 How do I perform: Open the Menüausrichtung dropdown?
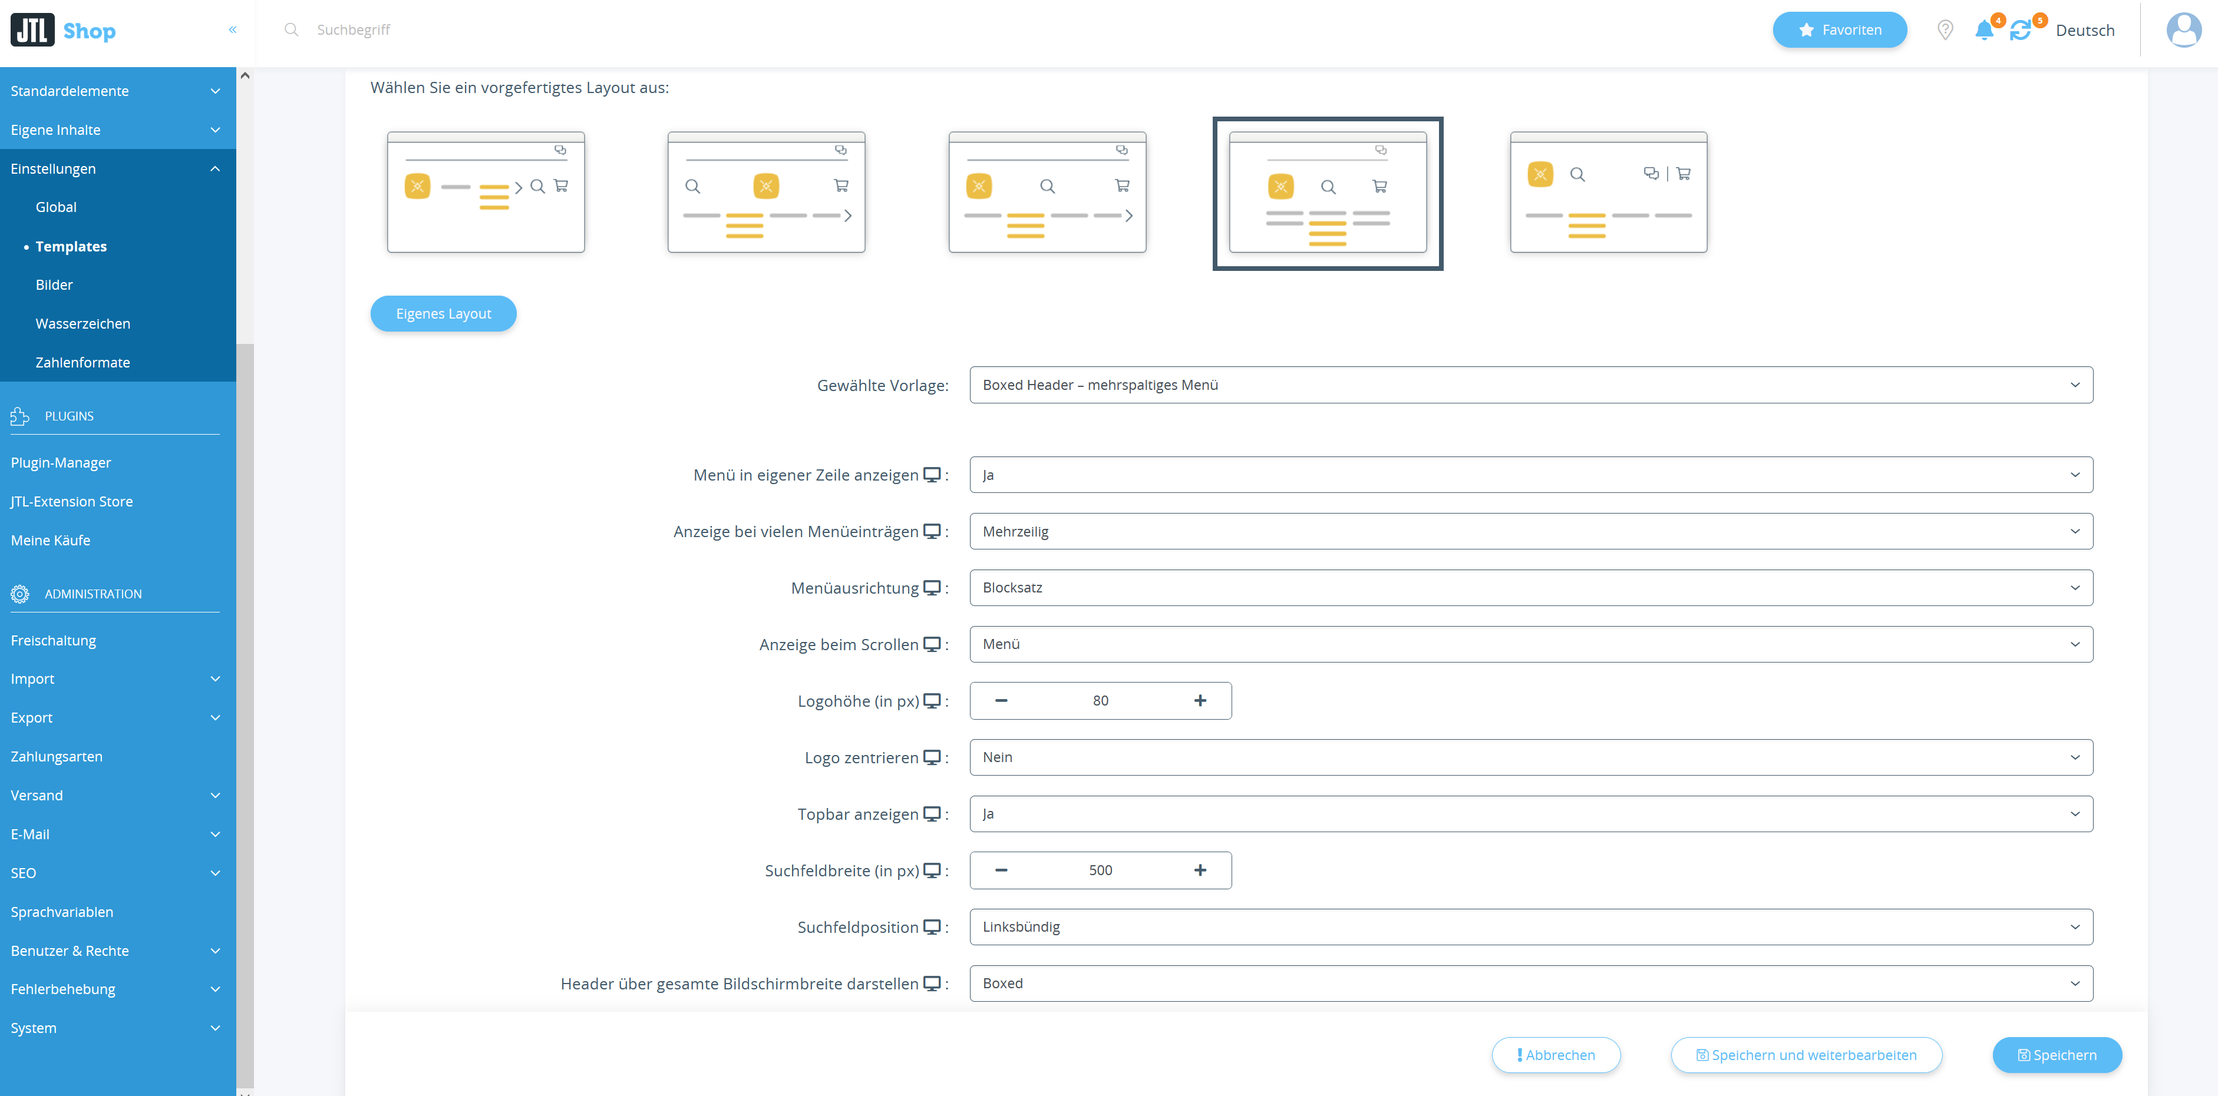coord(1530,588)
